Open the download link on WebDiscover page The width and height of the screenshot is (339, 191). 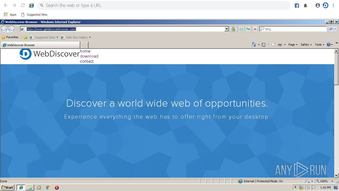click(x=89, y=56)
